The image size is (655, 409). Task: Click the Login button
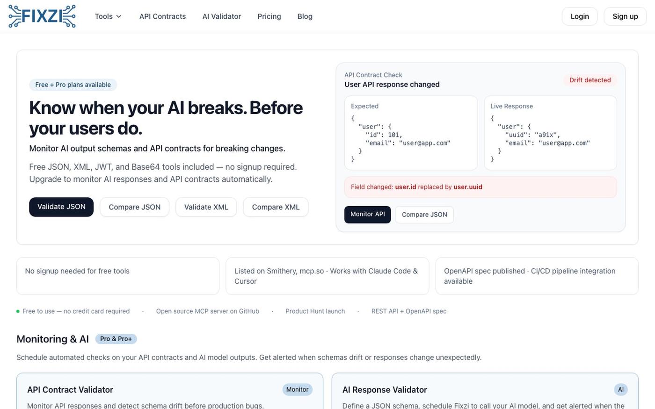tap(580, 16)
